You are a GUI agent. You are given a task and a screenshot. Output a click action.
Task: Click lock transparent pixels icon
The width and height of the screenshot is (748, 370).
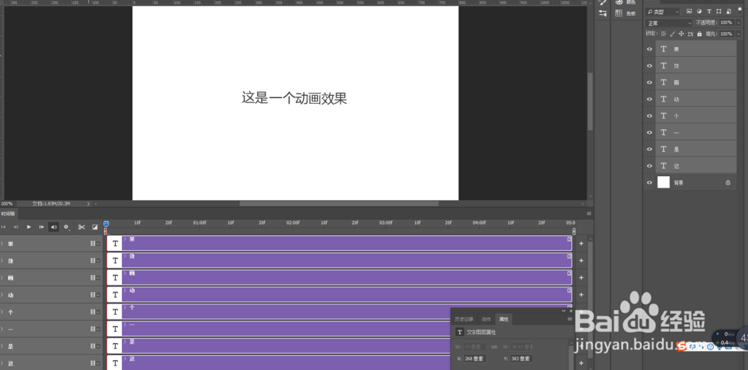click(x=663, y=34)
